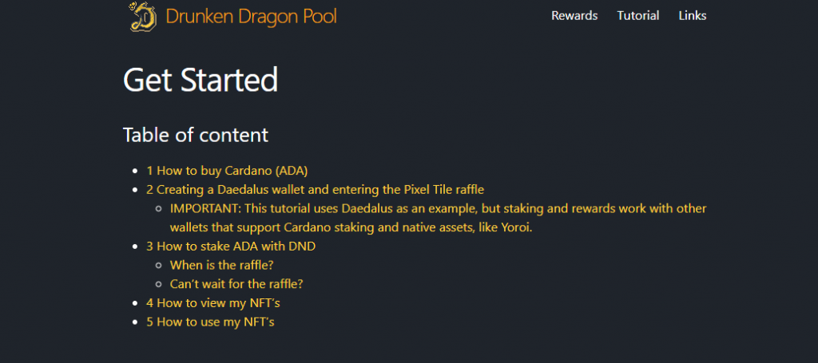Open When is the raffle? sub-link
Image resolution: width=818 pixels, height=363 pixels.
pos(222,265)
